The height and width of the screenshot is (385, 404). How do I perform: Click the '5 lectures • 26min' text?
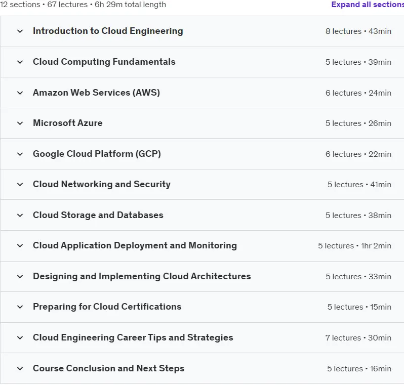pos(358,123)
